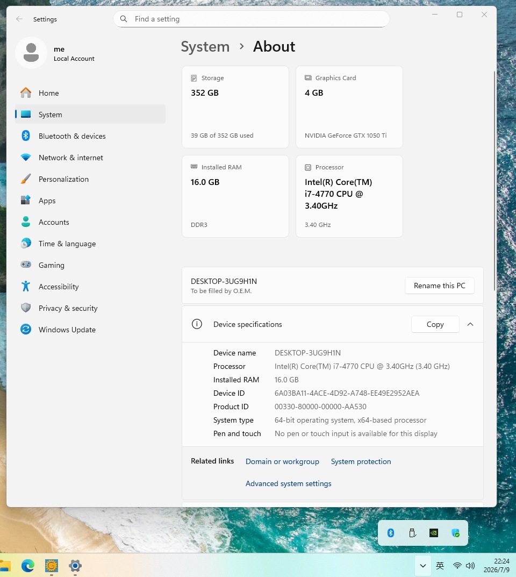Click the Find a setting search box
516x577 pixels.
point(251,19)
